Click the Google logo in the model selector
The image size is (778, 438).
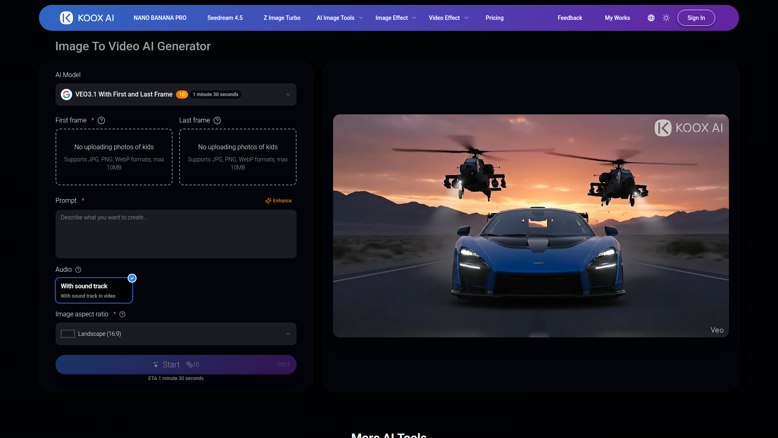point(66,94)
